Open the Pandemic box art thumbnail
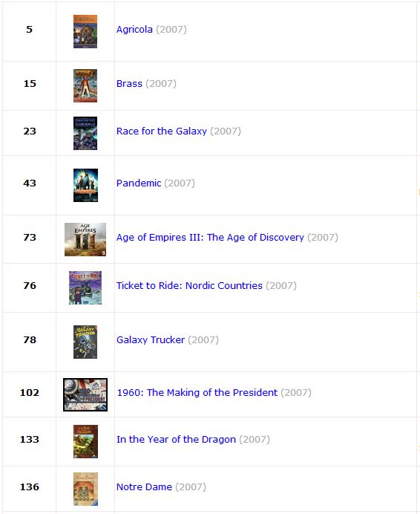 coord(85,185)
